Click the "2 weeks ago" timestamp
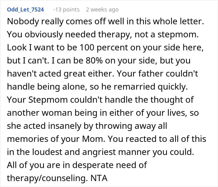 [102, 9]
